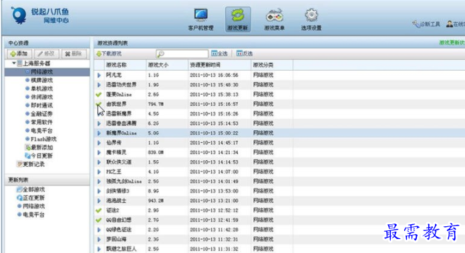Select the 新魔界Online game name
The image size is (465, 253).
tap(122, 133)
